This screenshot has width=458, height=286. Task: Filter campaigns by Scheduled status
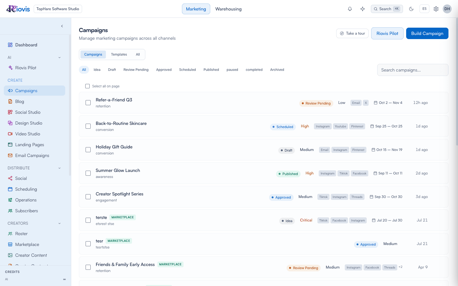(187, 70)
